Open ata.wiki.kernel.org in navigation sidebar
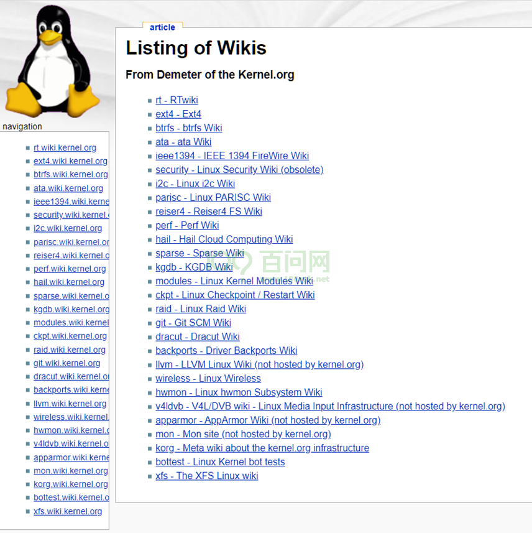Image resolution: width=532 pixels, height=533 pixels. [x=68, y=188]
